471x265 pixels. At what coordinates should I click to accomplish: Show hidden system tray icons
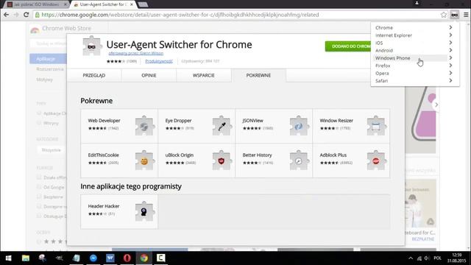(411, 258)
